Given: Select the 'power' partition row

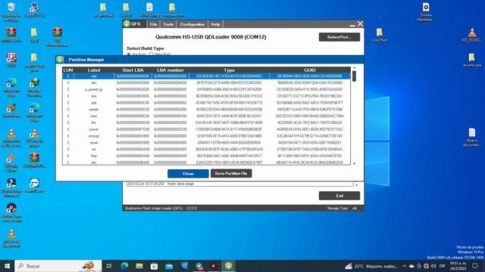Looking at the screenshot, I should [x=206, y=129].
